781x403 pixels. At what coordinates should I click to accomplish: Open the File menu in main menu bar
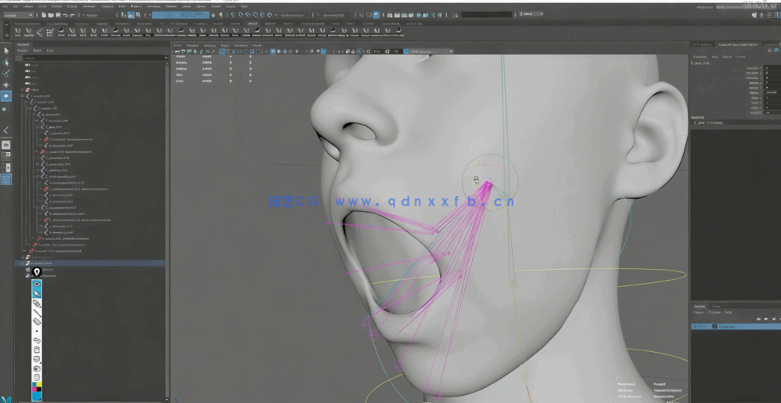pos(6,5)
